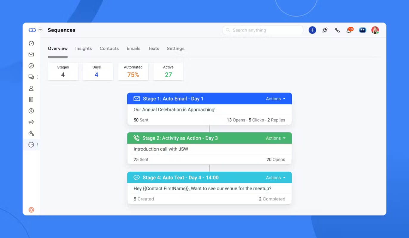The image size is (409, 238).
Task: Click the chat bubble icon on Stage 4 header
Action: [136, 178]
